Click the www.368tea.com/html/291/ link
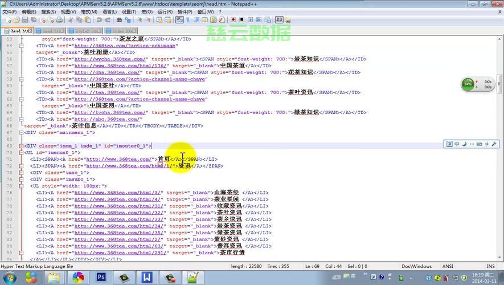Screen dimensions: 504x285 (x=121, y=253)
